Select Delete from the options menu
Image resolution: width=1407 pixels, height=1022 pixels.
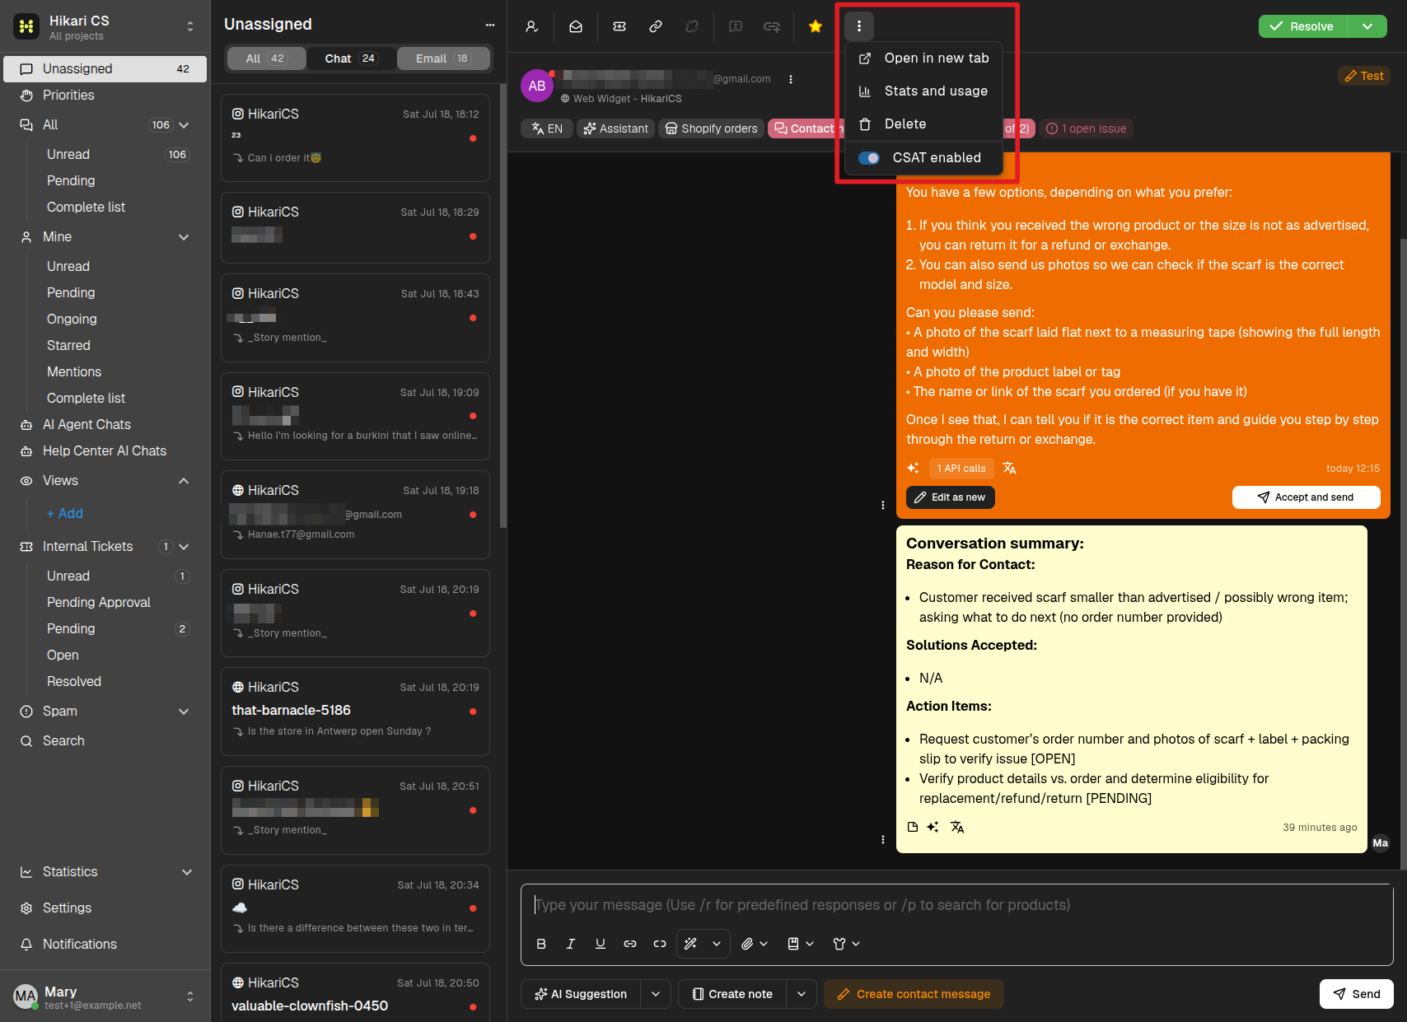click(x=923, y=124)
